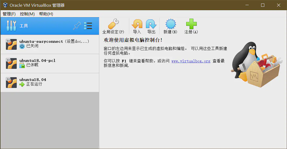Click the VirtualBox title bar app icon
The height and width of the screenshot is (149, 287).
pos(5,5)
